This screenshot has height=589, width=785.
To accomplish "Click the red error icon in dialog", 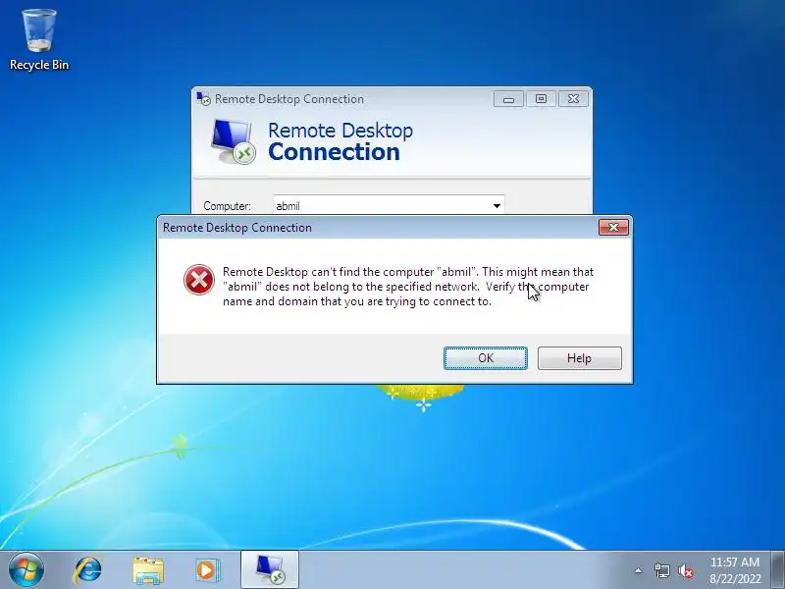I will 199,280.
